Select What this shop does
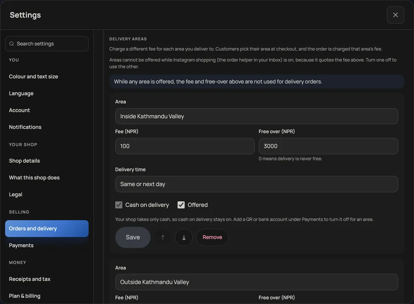Image resolution: width=414 pixels, height=304 pixels. pyautogui.click(x=47, y=177)
